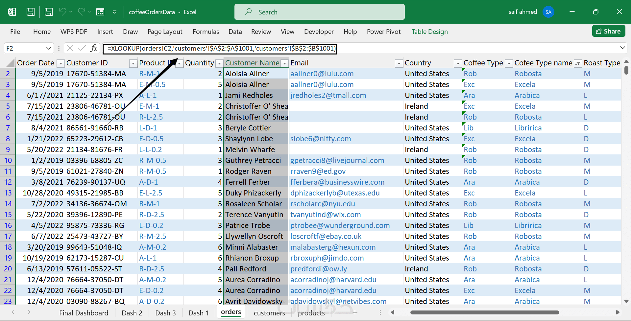The width and height of the screenshot is (631, 321).
Task: Open Customer Name filter dropdown
Action: click(x=284, y=63)
